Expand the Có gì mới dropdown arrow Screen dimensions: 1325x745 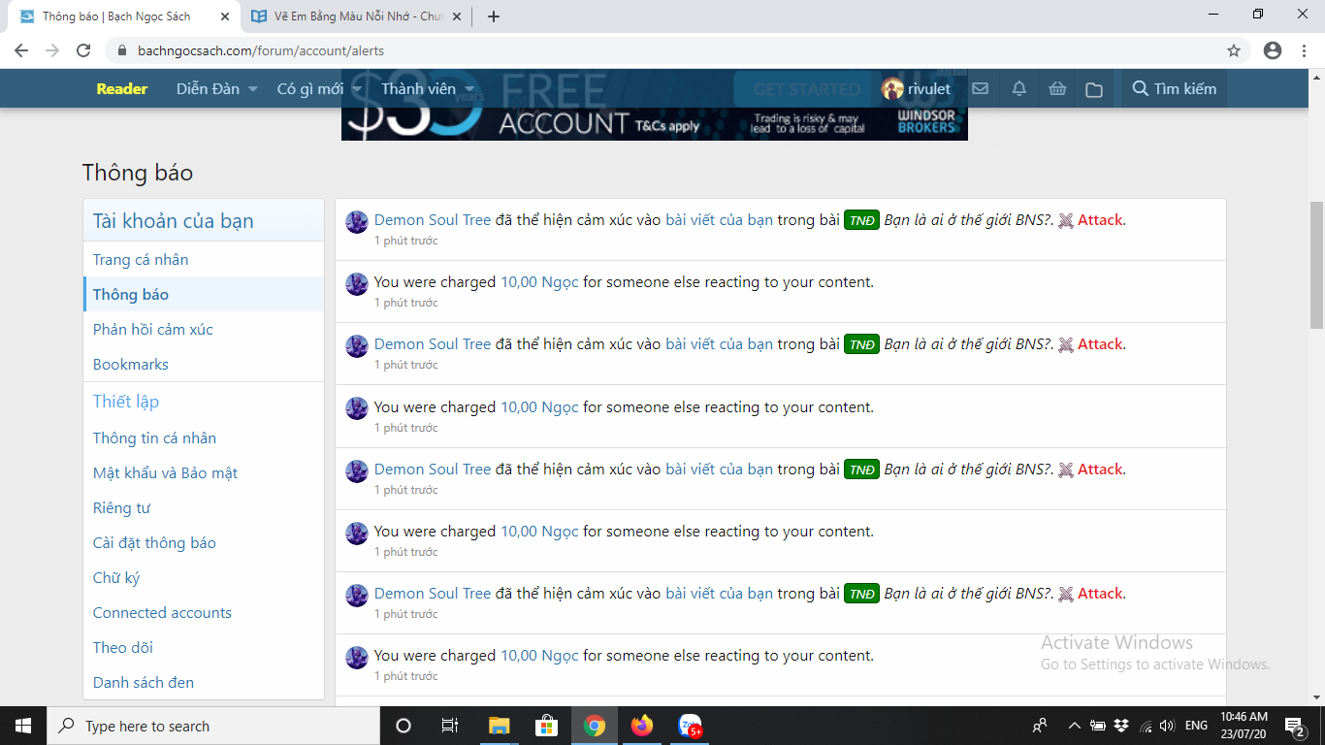coord(357,89)
